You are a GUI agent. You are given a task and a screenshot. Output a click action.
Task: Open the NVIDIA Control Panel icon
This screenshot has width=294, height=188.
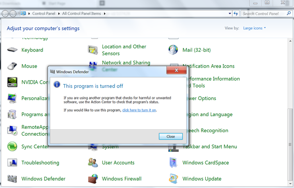tap(12, 82)
